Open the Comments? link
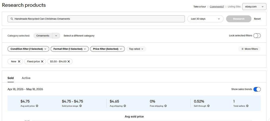Screen dimensions: 270x121 pos(217,6)
